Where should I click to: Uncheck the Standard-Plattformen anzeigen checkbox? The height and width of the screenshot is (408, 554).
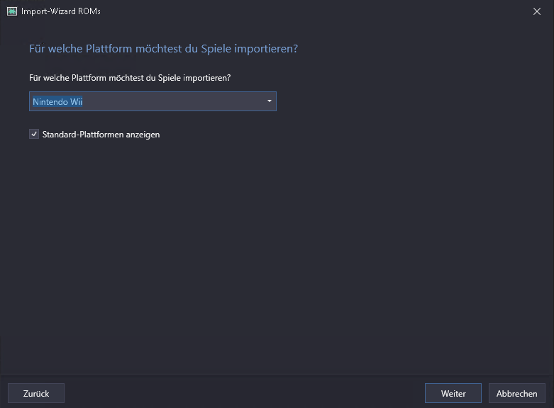click(34, 134)
